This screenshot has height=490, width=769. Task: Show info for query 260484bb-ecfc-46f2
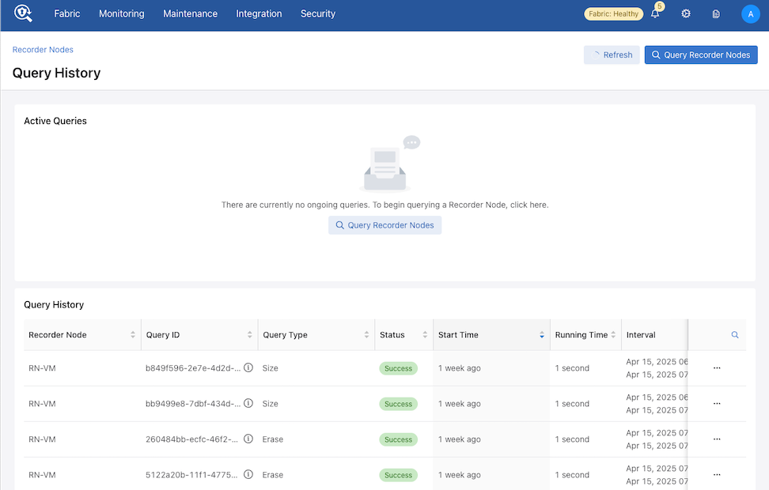click(248, 439)
